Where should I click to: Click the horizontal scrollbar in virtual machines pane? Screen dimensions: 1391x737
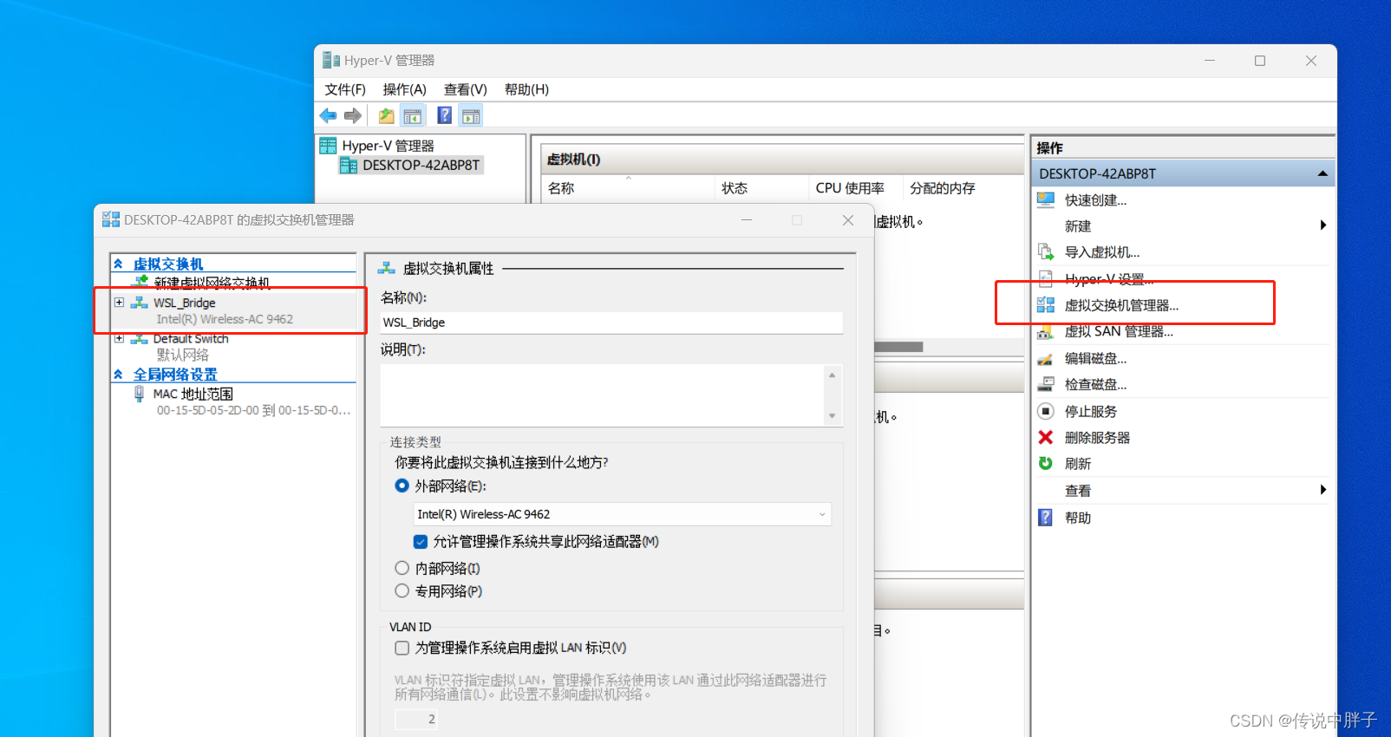898,347
